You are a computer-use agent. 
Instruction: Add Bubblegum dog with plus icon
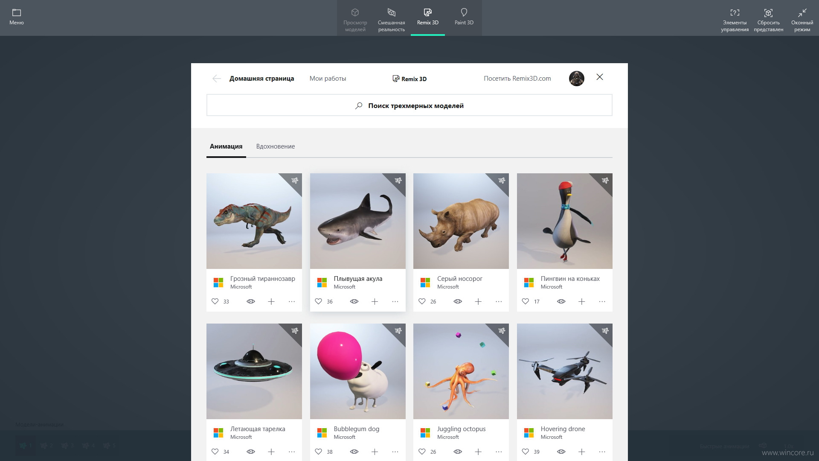pyautogui.click(x=375, y=452)
